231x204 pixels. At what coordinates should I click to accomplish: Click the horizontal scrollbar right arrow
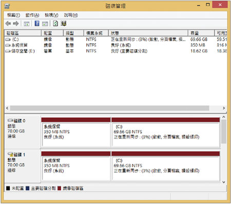coord(224,108)
